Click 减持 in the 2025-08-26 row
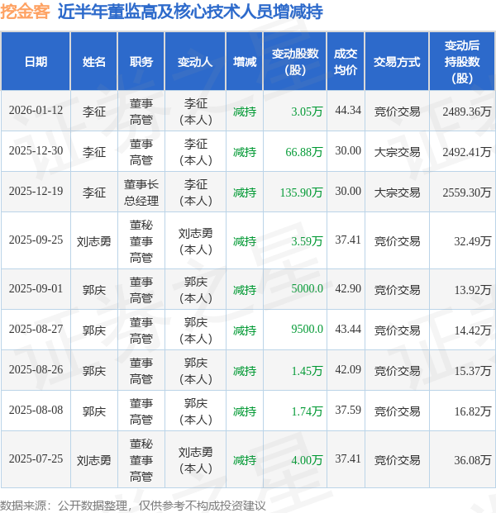The image size is (496, 513). tap(245, 372)
